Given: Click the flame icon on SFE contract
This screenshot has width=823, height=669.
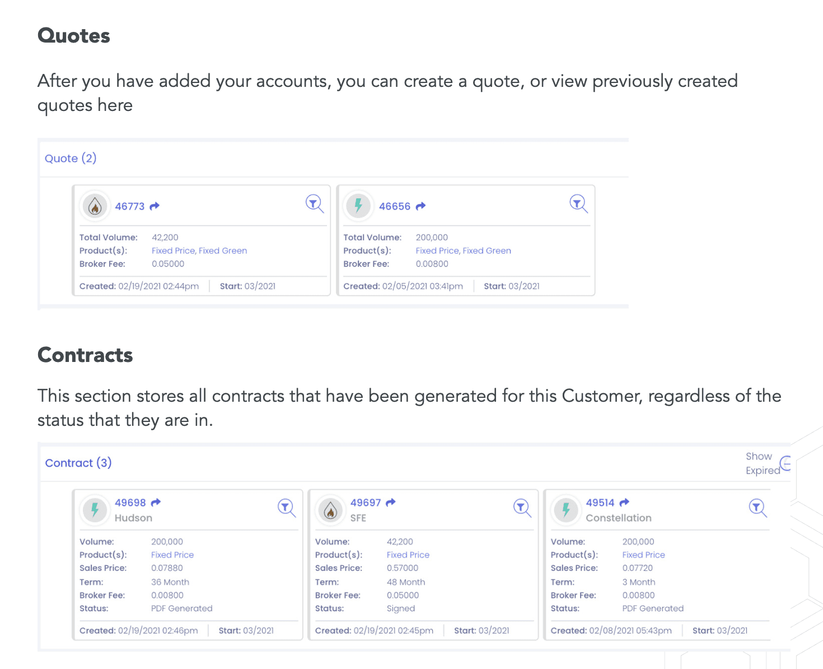Looking at the screenshot, I should [331, 510].
